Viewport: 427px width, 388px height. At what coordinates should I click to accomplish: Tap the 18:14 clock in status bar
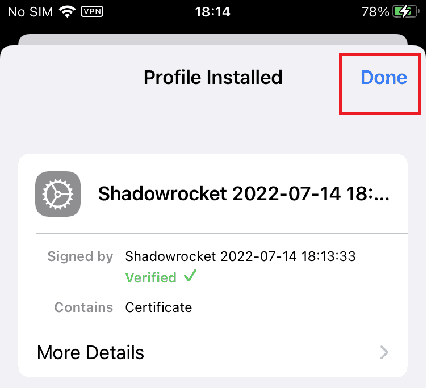point(213,12)
